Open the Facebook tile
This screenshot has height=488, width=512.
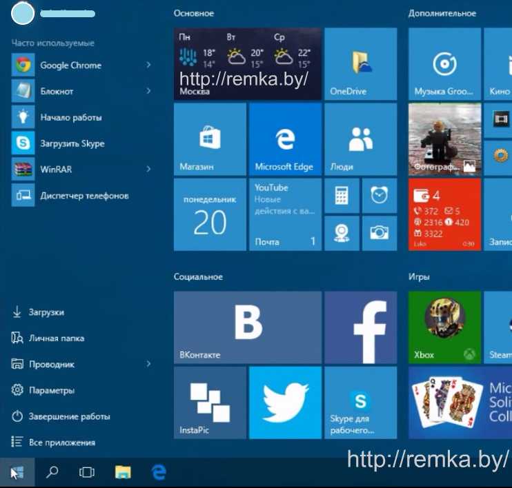pyautogui.click(x=360, y=327)
